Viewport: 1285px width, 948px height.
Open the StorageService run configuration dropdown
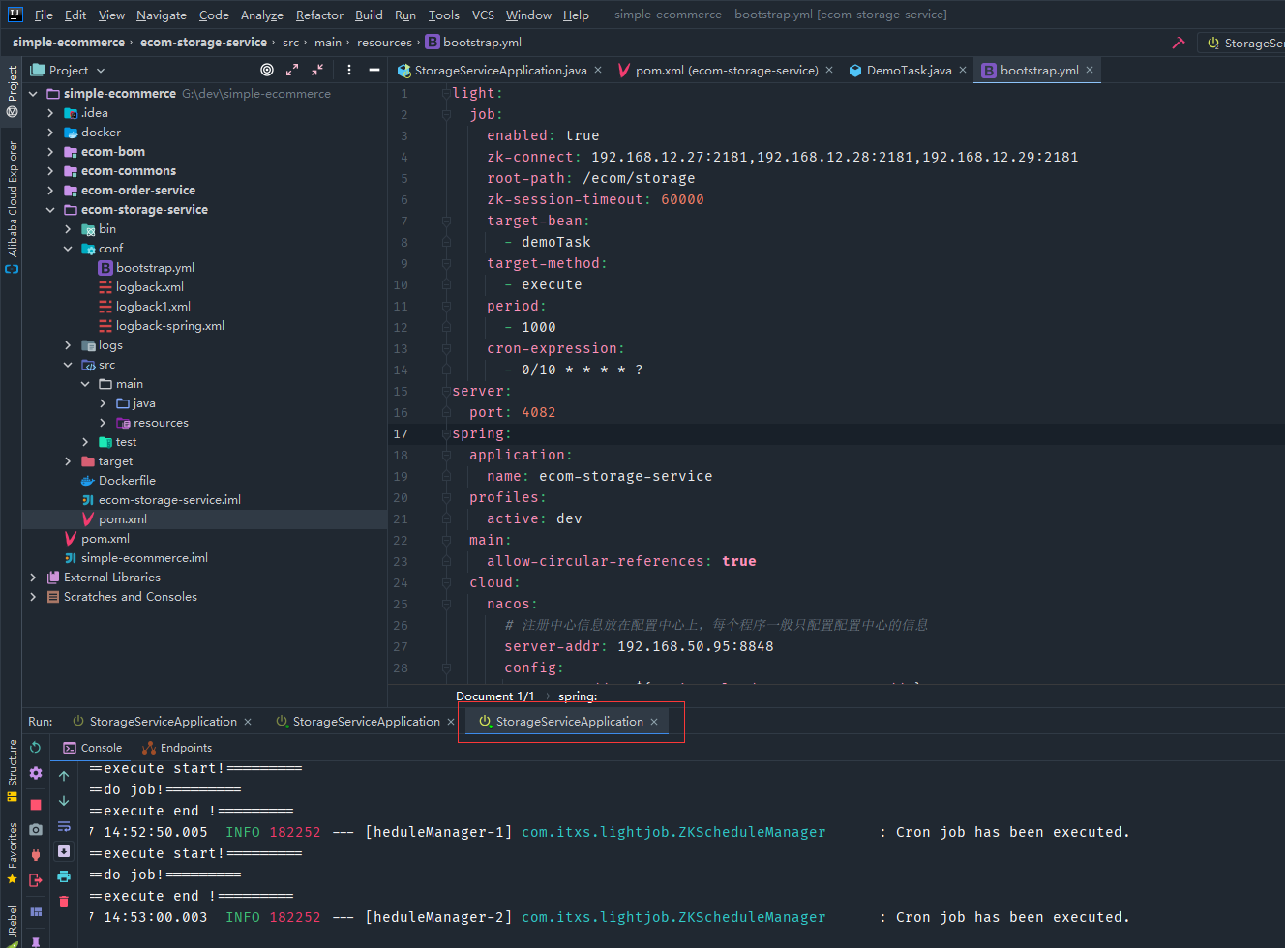(1244, 43)
